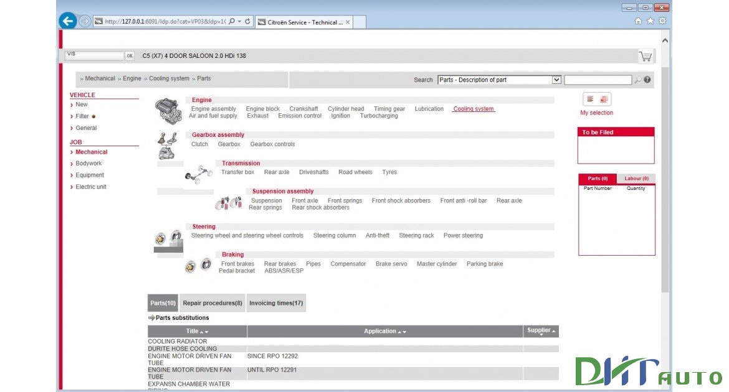The image size is (729, 392).
Task: Select the Gearbox assembly illustration
Action: tap(168, 146)
